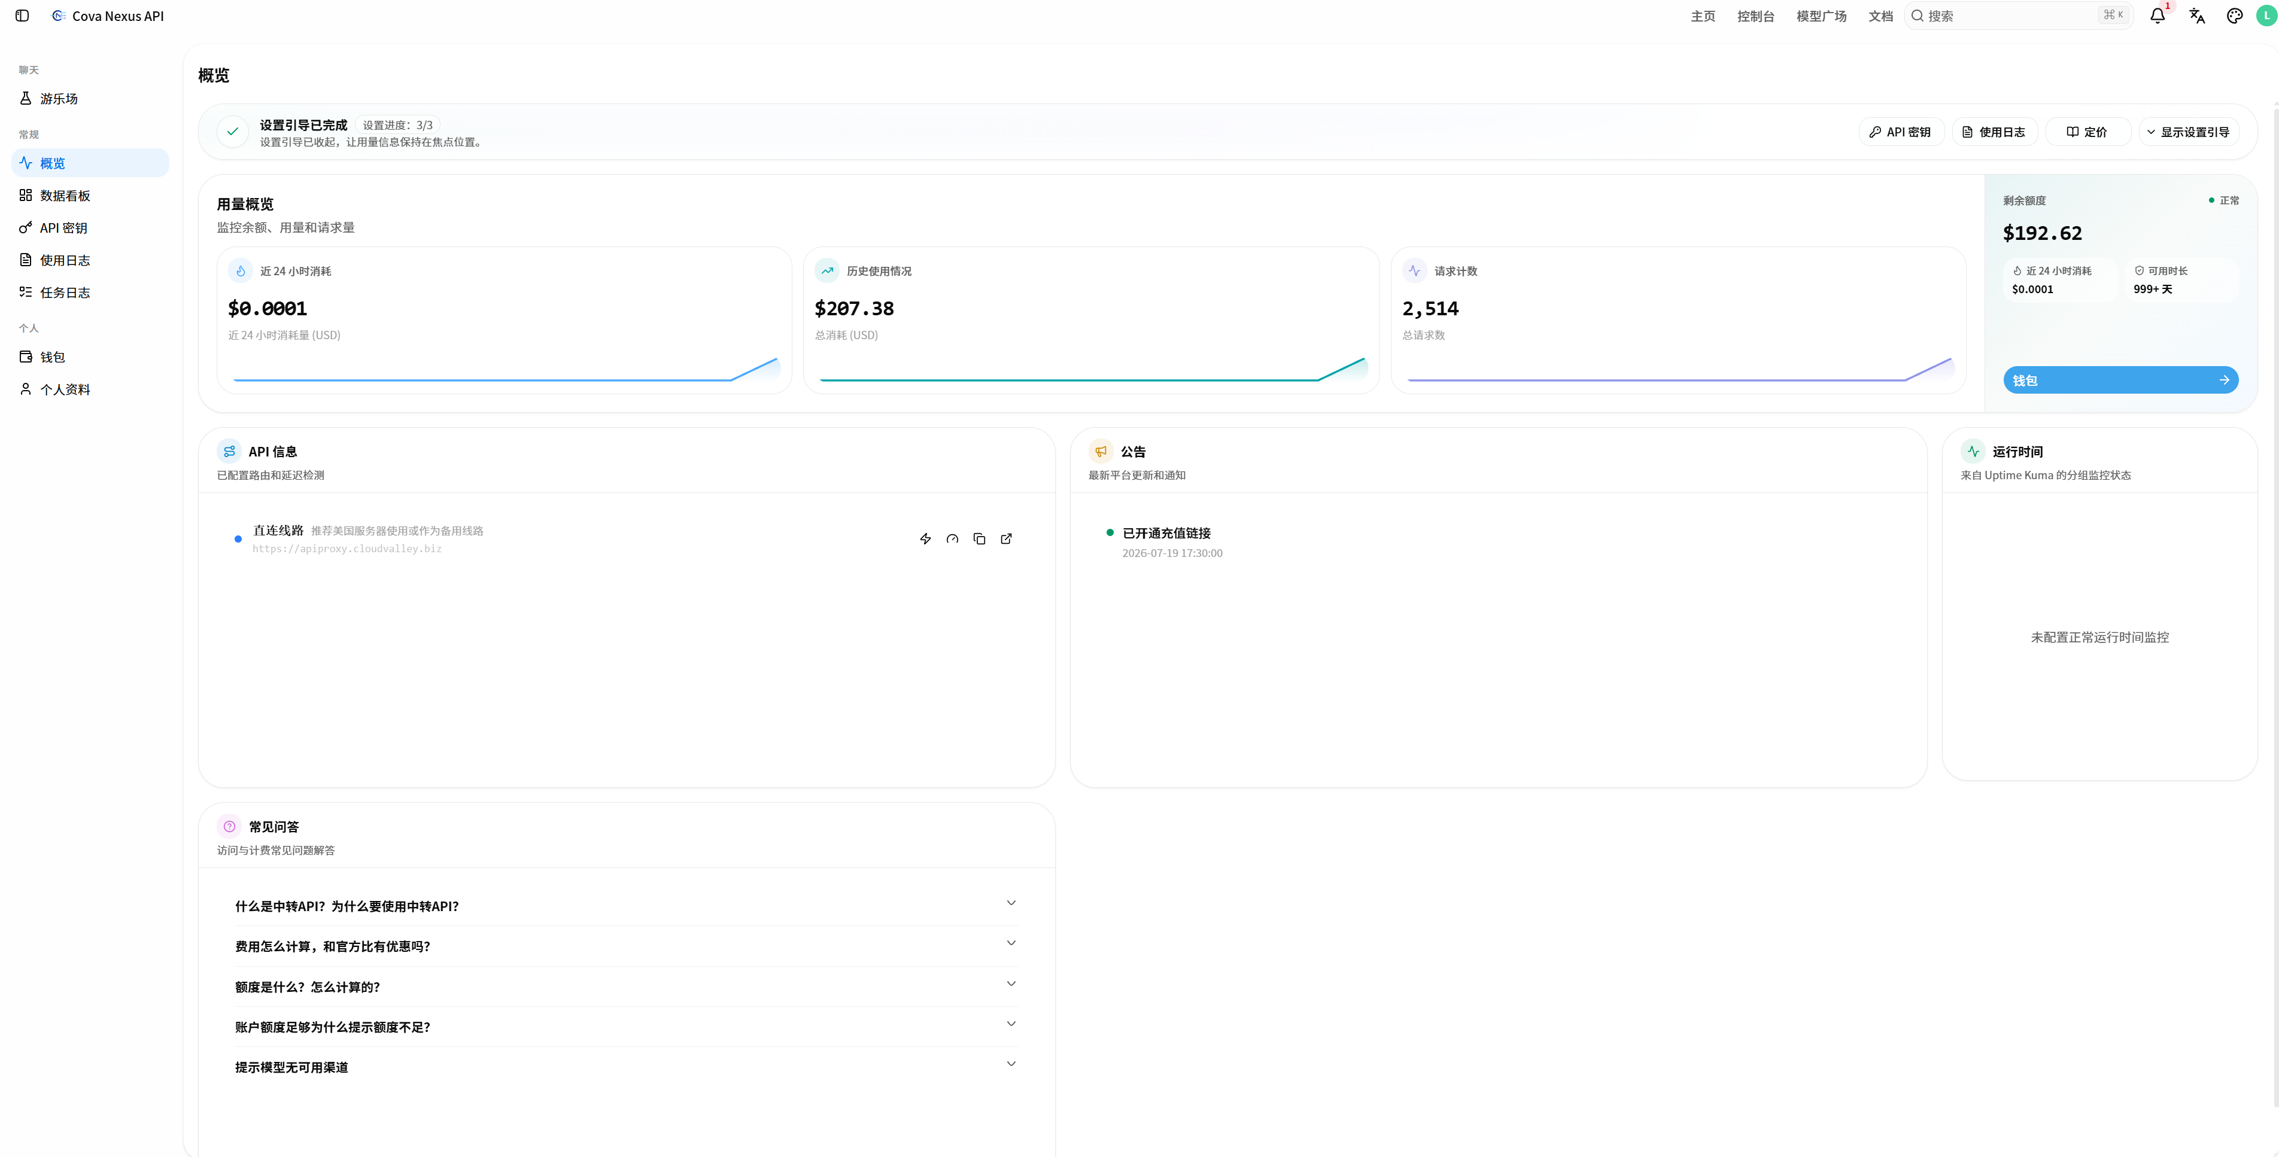The width and height of the screenshot is (2279, 1157).
Task: Open 直连线路 URL in external link
Action: (1006, 538)
